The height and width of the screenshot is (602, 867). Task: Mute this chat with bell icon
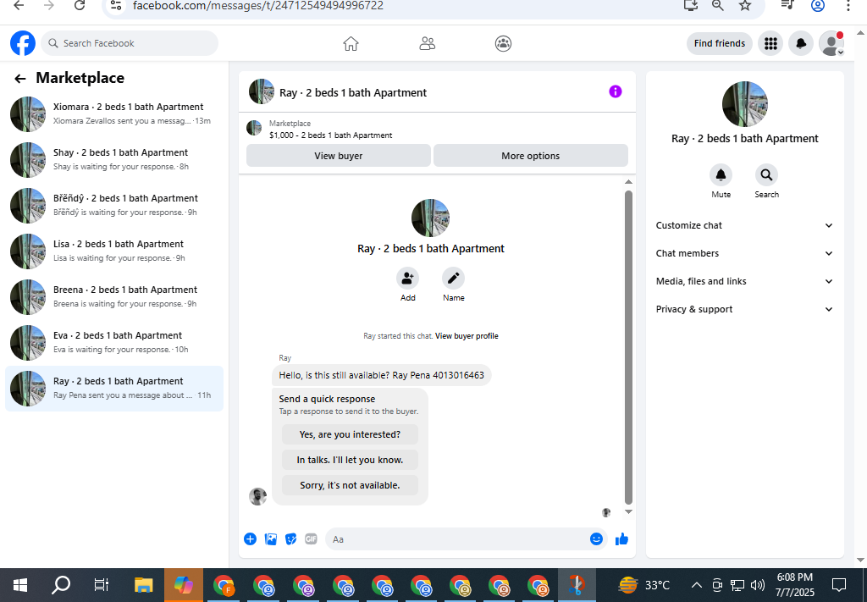click(721, 175)
